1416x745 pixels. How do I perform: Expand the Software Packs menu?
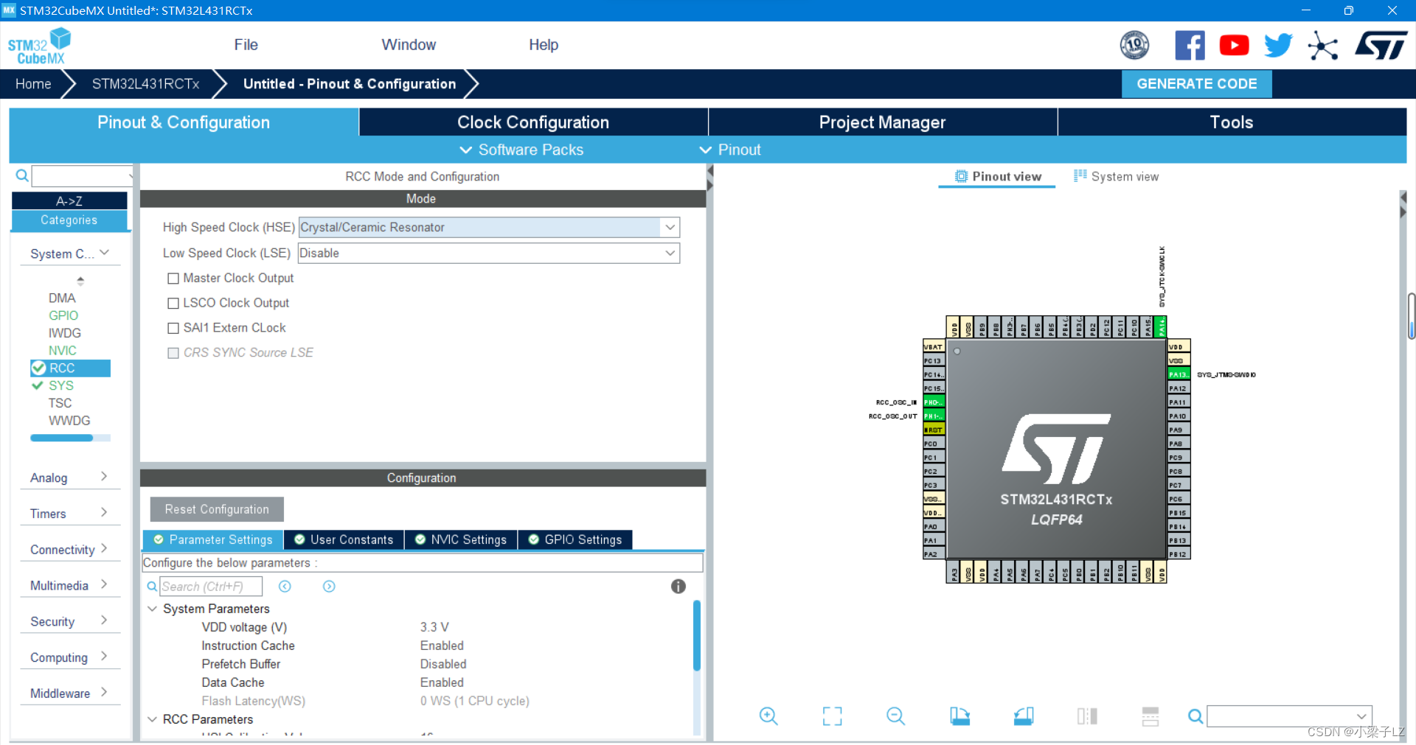522,150
